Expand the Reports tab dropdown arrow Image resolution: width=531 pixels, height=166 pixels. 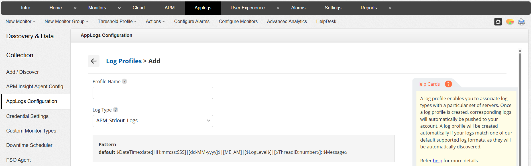coord(390,8)
